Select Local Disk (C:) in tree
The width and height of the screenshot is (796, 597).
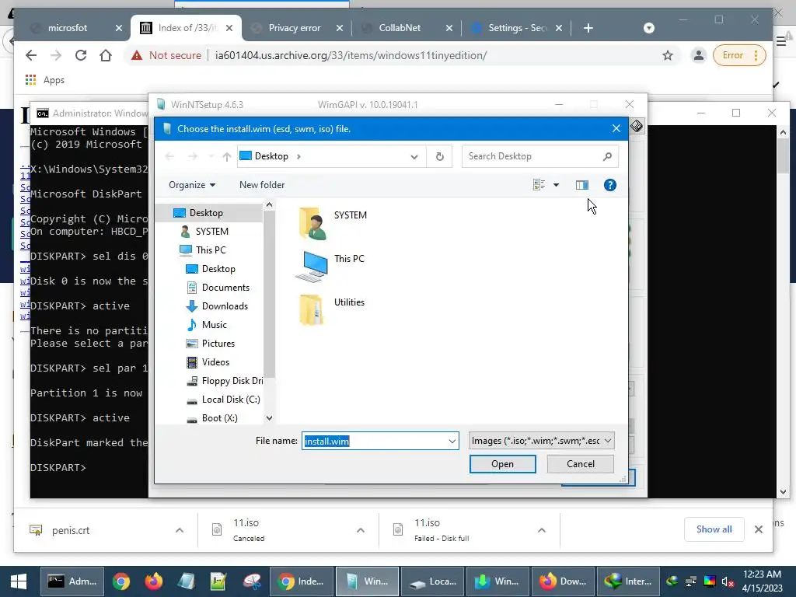[230, 400]
